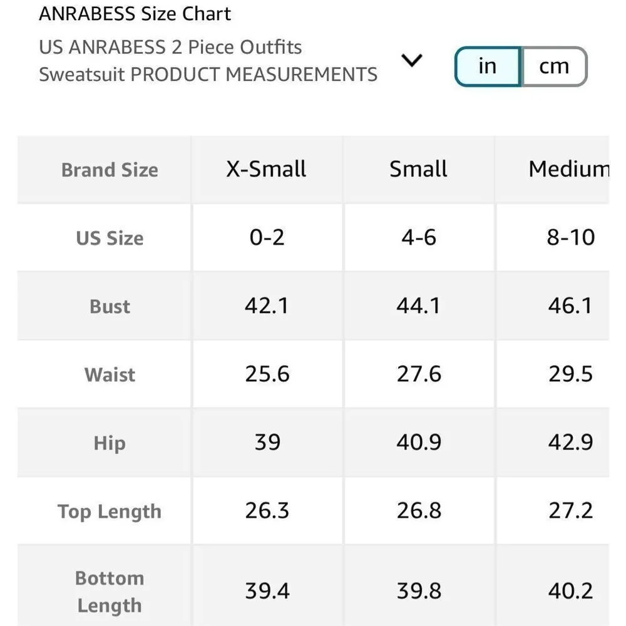Select the X-Small column header
This screenshot has height=626, width=626.
tap(267, 169)
